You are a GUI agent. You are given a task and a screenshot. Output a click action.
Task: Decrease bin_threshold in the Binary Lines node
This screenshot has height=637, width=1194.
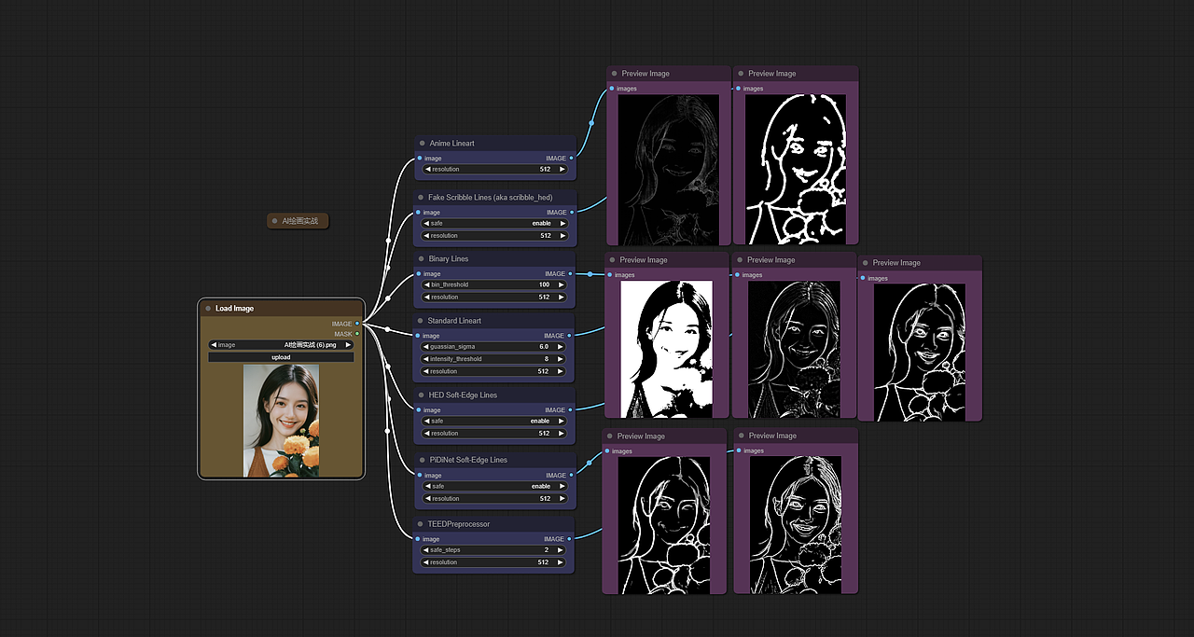coord(427,285)
